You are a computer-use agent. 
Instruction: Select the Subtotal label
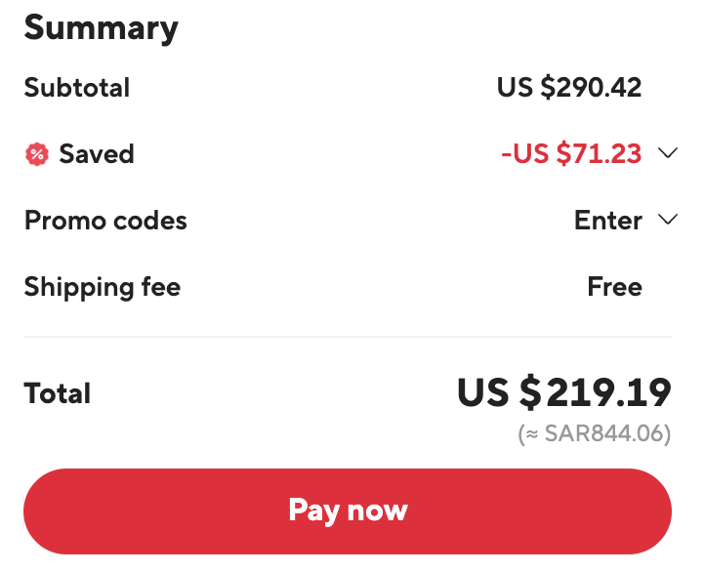point(77,87)
